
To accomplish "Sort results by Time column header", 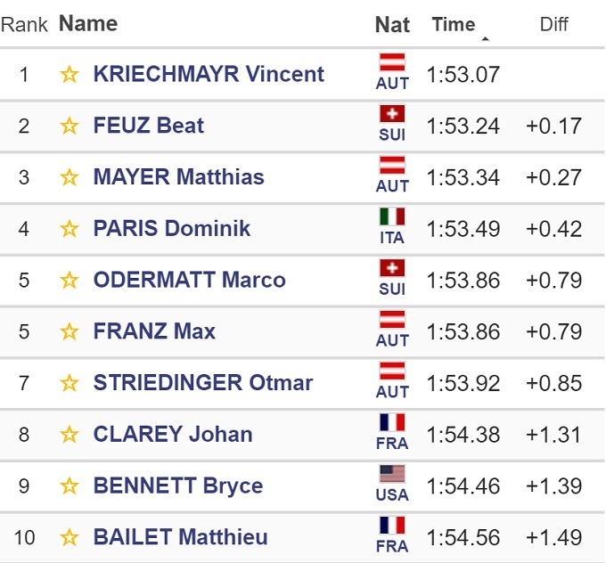I will 454,24.
